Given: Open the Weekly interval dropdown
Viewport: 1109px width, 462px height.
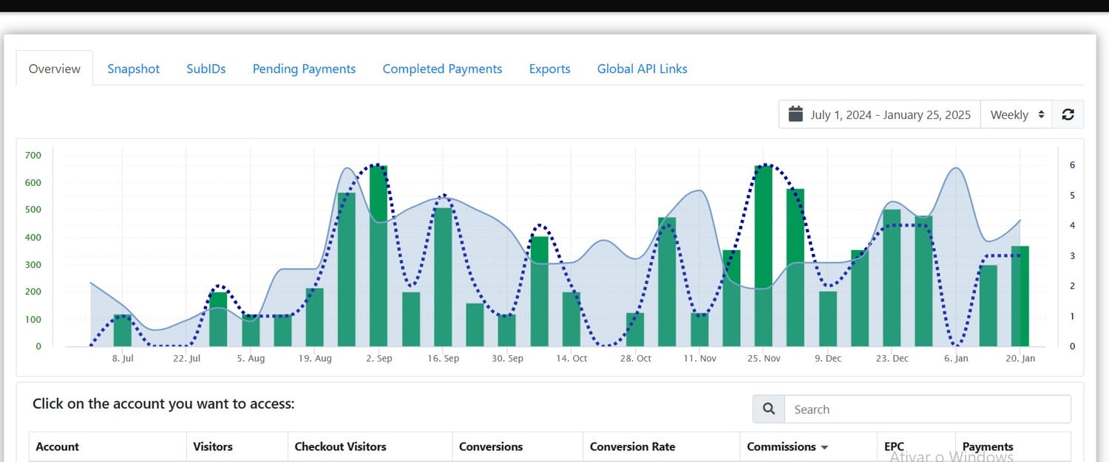Looking at the screenshot, I should pos(1017,114).
